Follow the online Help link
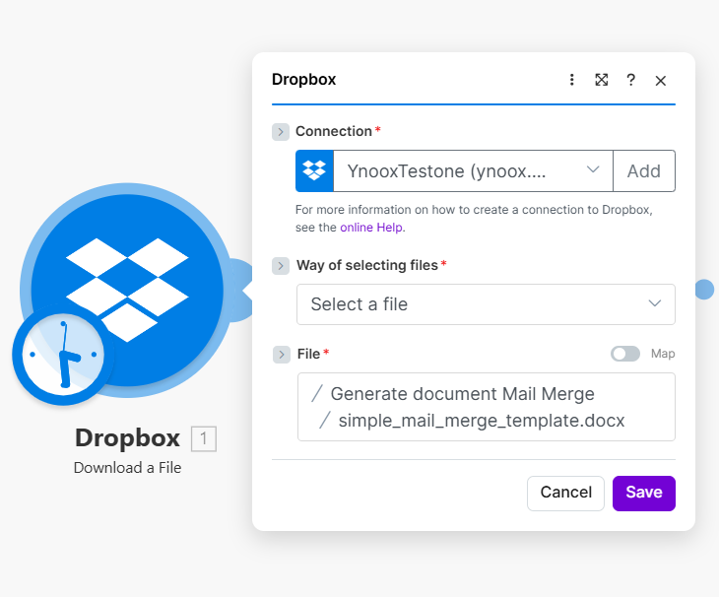The image size is (719, 597). click(x=371, y=227)
